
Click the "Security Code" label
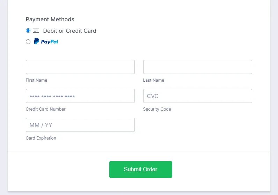157,109
